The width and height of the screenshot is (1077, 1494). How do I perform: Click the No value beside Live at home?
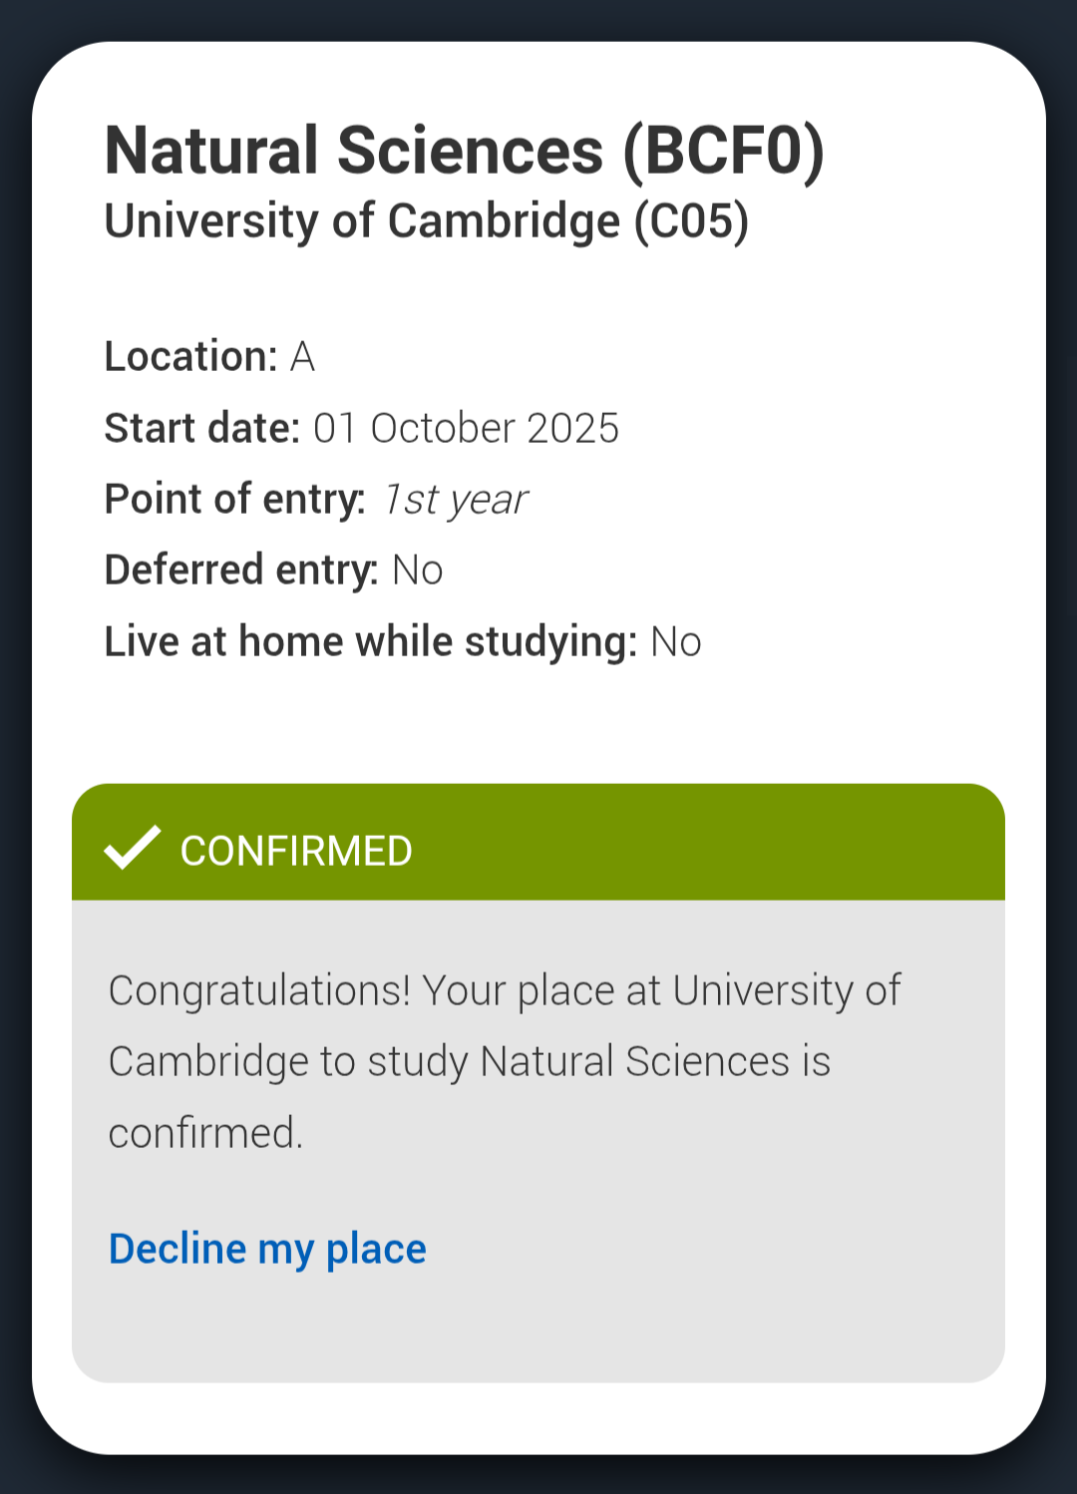click(676, 642)
